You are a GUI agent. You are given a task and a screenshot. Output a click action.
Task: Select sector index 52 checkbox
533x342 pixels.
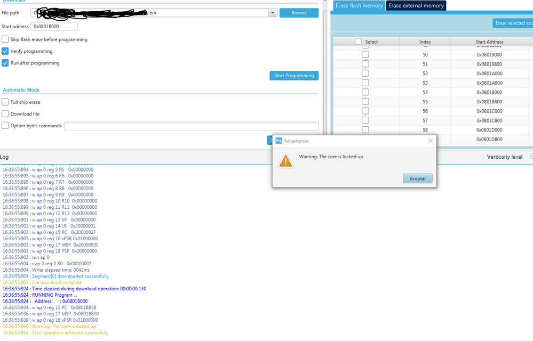pos(365,74)
